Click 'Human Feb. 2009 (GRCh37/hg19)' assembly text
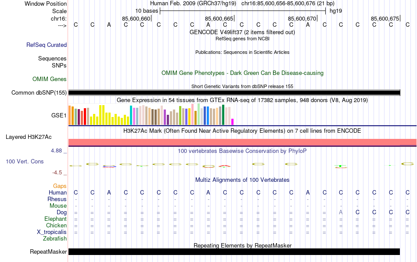 [x=193, y=4]
